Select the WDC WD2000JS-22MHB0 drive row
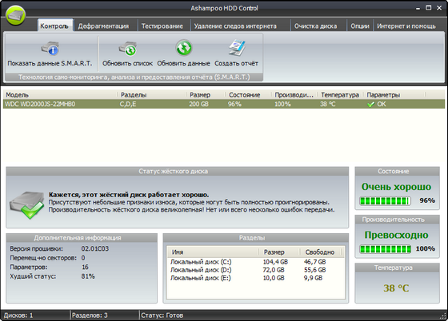The height and width of the screenshot is (321, 448). [224, 104]
